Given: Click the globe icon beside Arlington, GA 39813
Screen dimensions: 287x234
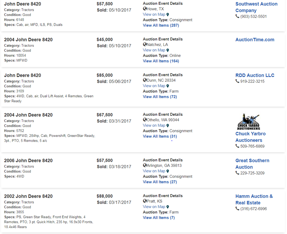Looking at the screenshot, I should (x=145, y=165).
